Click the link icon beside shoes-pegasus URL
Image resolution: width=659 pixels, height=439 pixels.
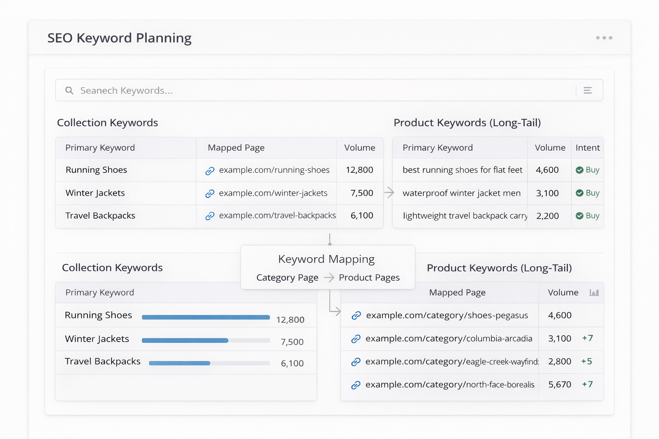tap(356, 315)
